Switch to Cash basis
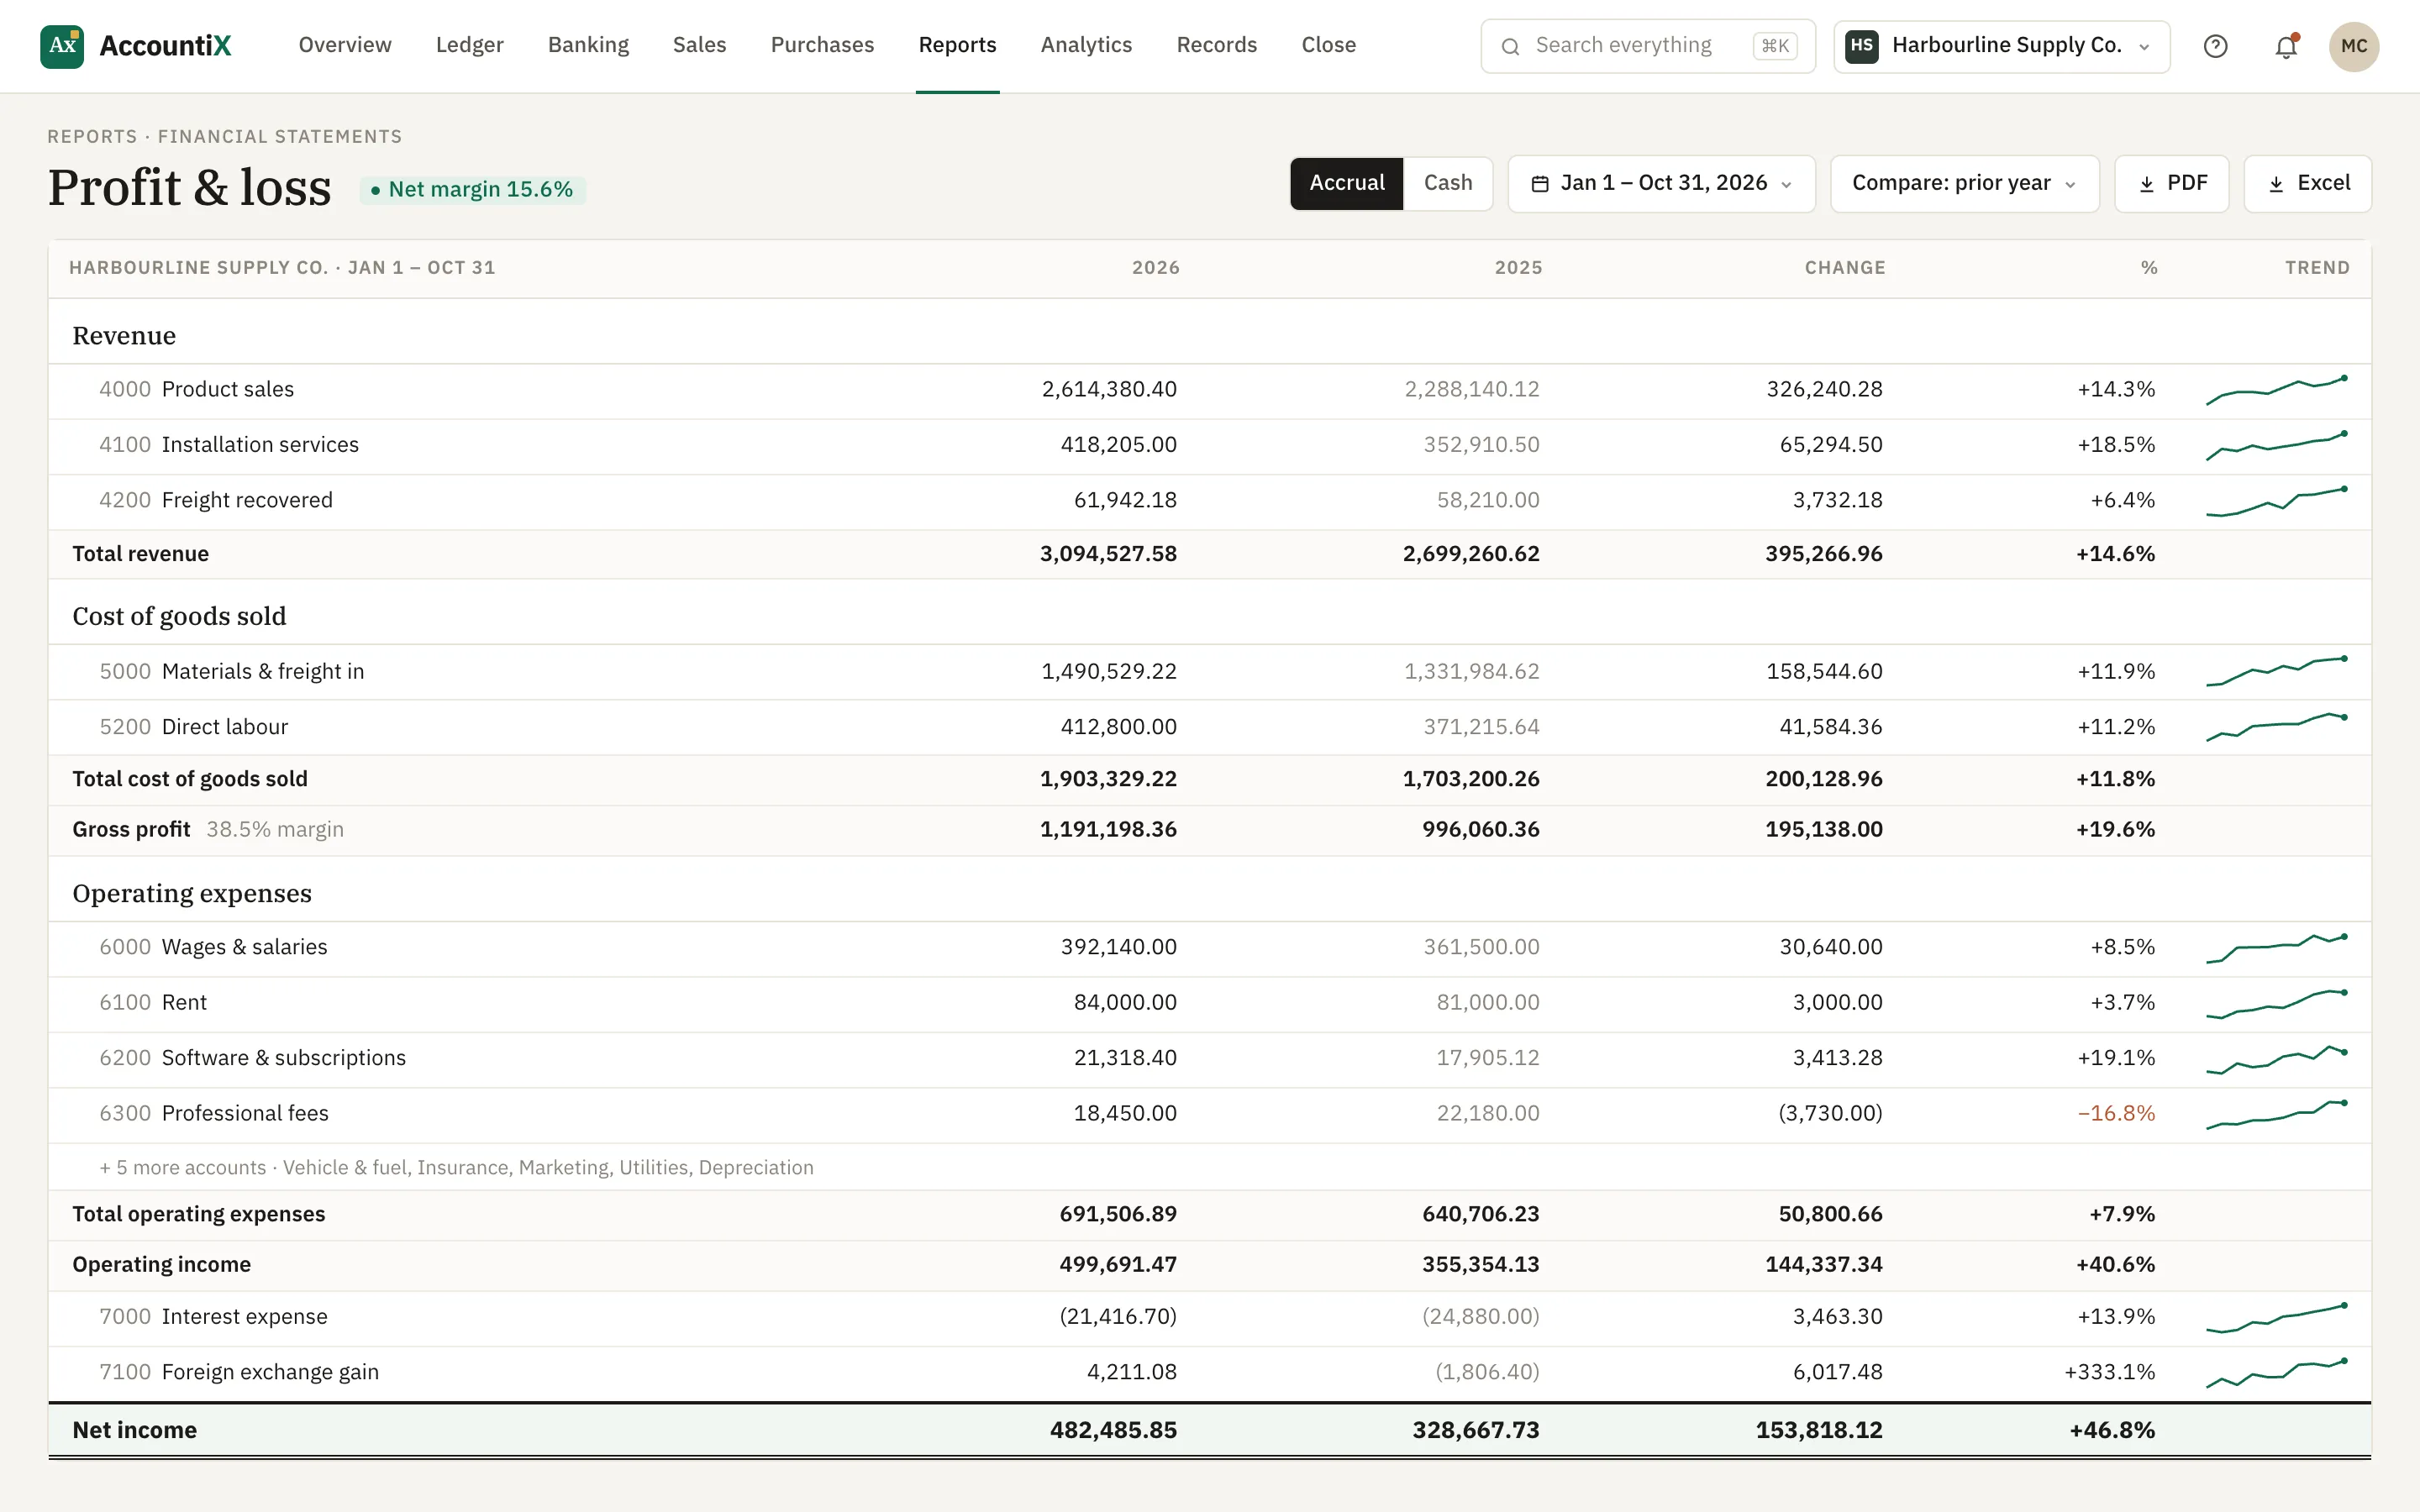The image size is (2420, 1512). coord(1447,183)
